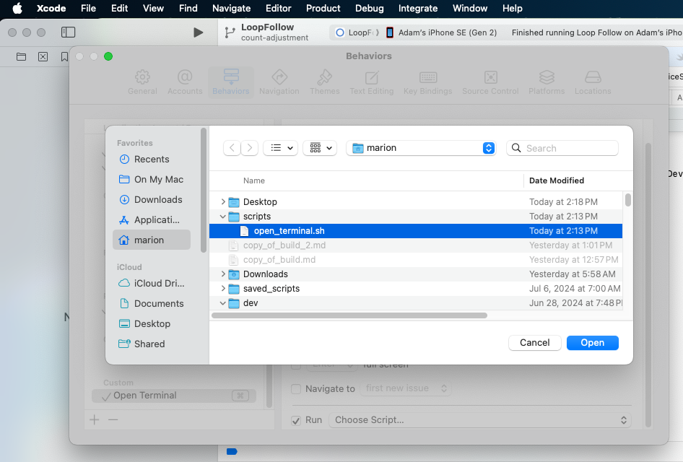The width and height of the screenshot is (683, 462).
Task: Click the Search field in file dialog
Action: pyautogui.click(x=570, y=148)
